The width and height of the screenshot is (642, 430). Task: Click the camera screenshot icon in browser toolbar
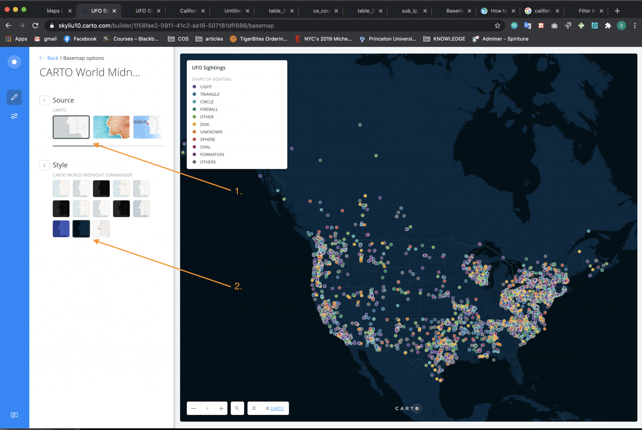pyautogui.click(x=554, y=25)
